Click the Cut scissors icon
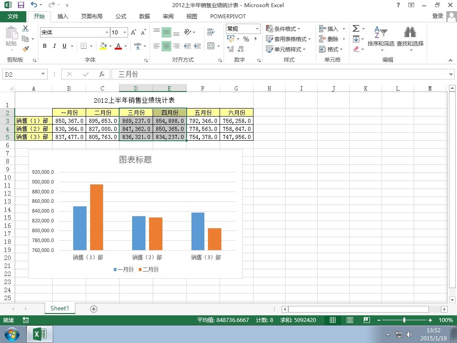The width and height of the screenshot is (457, 343). coord(25,29)
